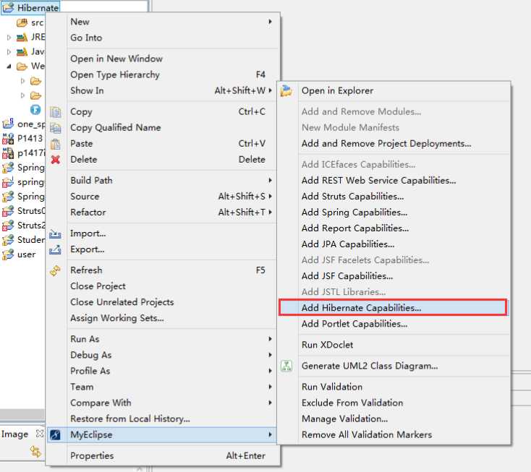Click the Export icon
This screenshot has height=472, width=531.
point(55,249)
